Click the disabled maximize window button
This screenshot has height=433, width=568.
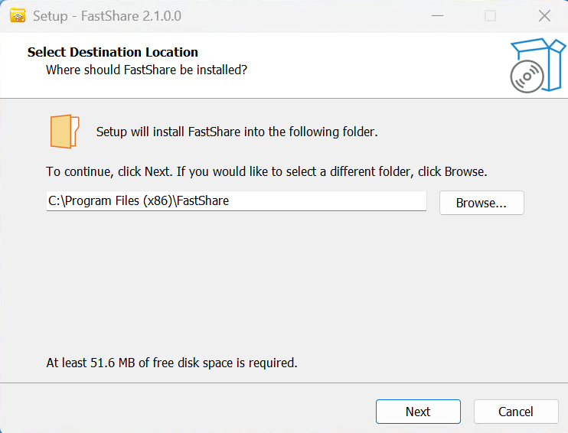coord(490,16)
